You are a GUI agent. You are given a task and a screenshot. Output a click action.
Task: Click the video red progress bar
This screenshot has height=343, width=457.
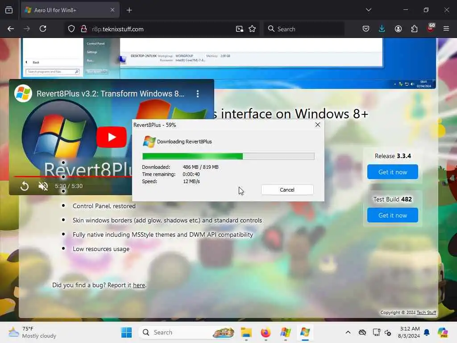(x=73, y=176)
